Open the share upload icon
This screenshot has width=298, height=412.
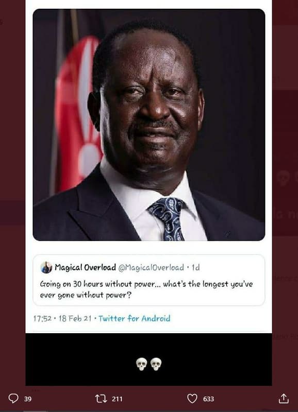click(284, 398)
